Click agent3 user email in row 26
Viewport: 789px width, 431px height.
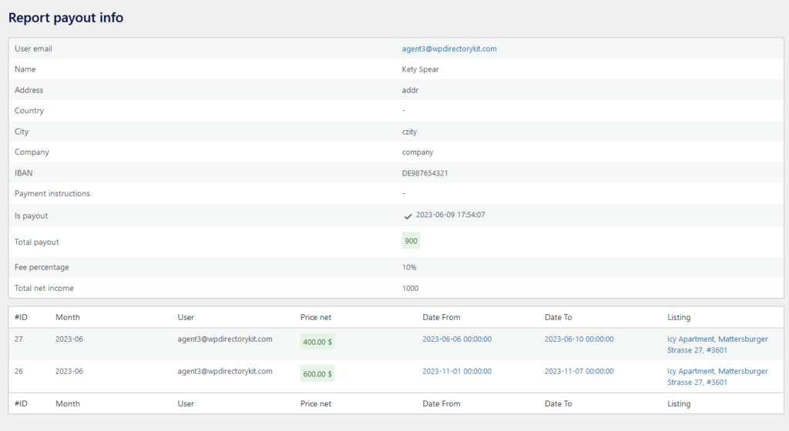coord(224,371)
